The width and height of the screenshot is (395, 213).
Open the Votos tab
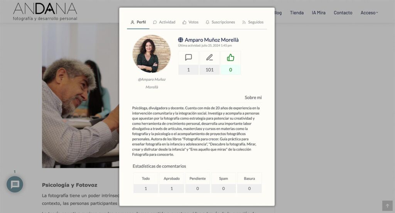pos(191,22)
